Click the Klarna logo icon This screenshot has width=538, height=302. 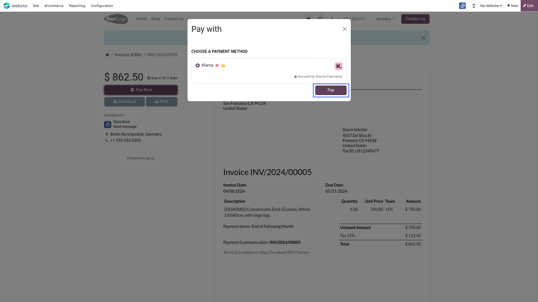[x=338, y=66]
